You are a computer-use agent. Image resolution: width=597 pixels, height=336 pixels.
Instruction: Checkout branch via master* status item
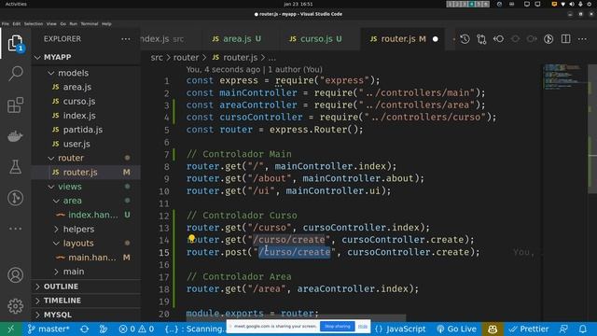click(x=49, y=329)
